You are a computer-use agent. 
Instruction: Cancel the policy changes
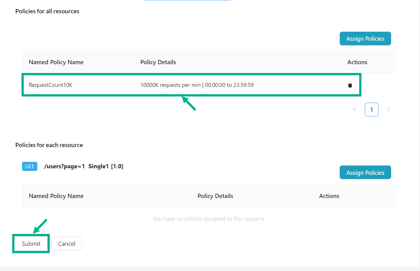point(67,244)
